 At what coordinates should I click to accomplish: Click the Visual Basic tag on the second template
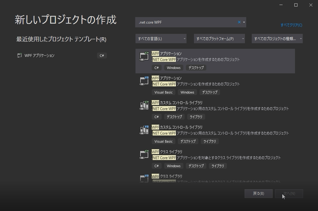pos(163,92)
